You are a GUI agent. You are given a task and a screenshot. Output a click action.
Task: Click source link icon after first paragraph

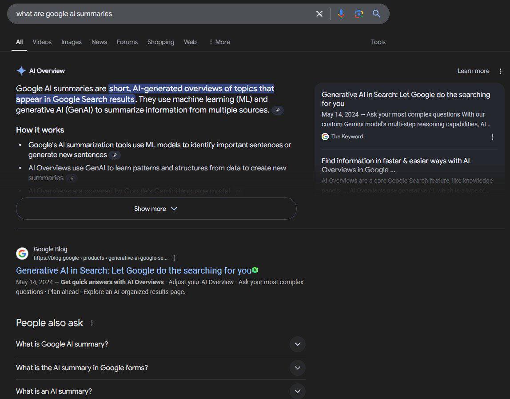[278, 110]
